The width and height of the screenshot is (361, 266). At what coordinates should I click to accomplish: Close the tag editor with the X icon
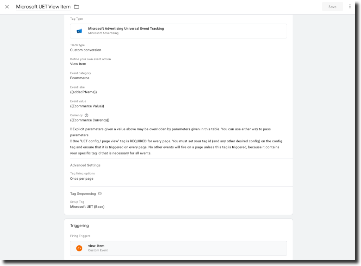pyautogui.click(x=7, y=7)
